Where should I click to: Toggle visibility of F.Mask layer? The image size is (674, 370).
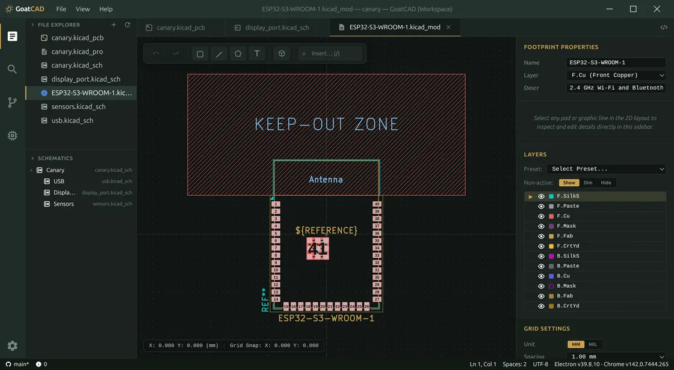tap(541, 226)
